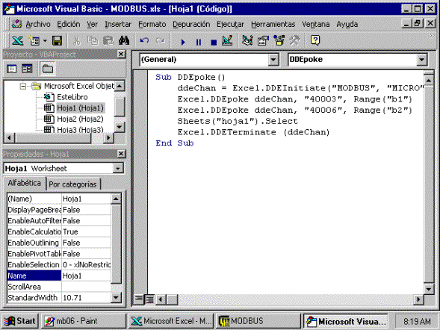The width and height of the screenshot is (440, 330).
Task: Open the Ventana menu
Action: click(316, 25)
